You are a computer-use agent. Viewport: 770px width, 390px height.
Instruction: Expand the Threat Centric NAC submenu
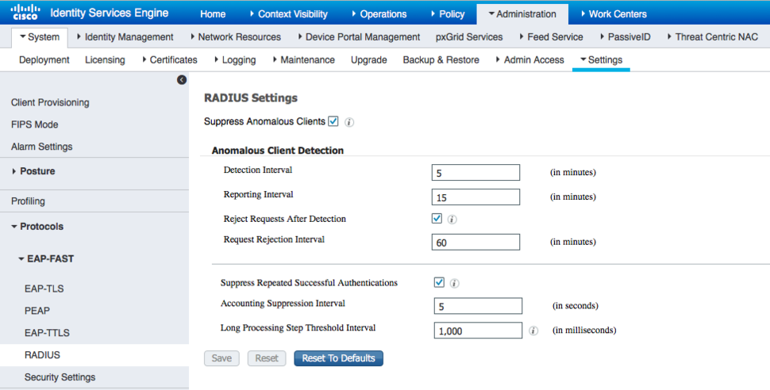click(x=713, y=36)
